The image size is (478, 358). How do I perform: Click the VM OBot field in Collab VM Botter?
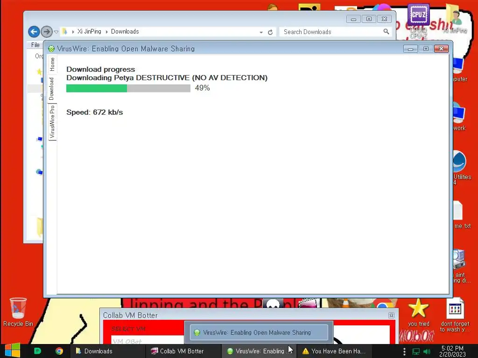point(147,341)
